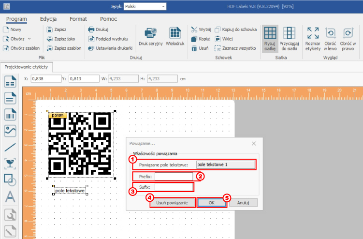This screenshot has height=239, width=363.
Task: Open a file with Otwórz
Action: pyautogui.click(x=14, y=39)
